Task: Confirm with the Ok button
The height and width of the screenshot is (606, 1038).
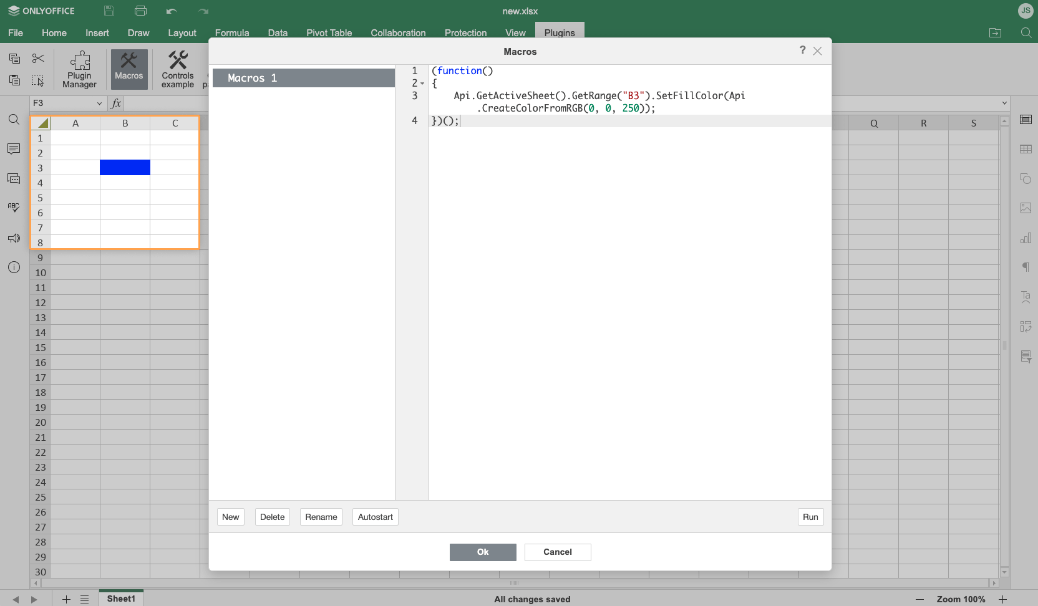Action: (x=483, y=552)
